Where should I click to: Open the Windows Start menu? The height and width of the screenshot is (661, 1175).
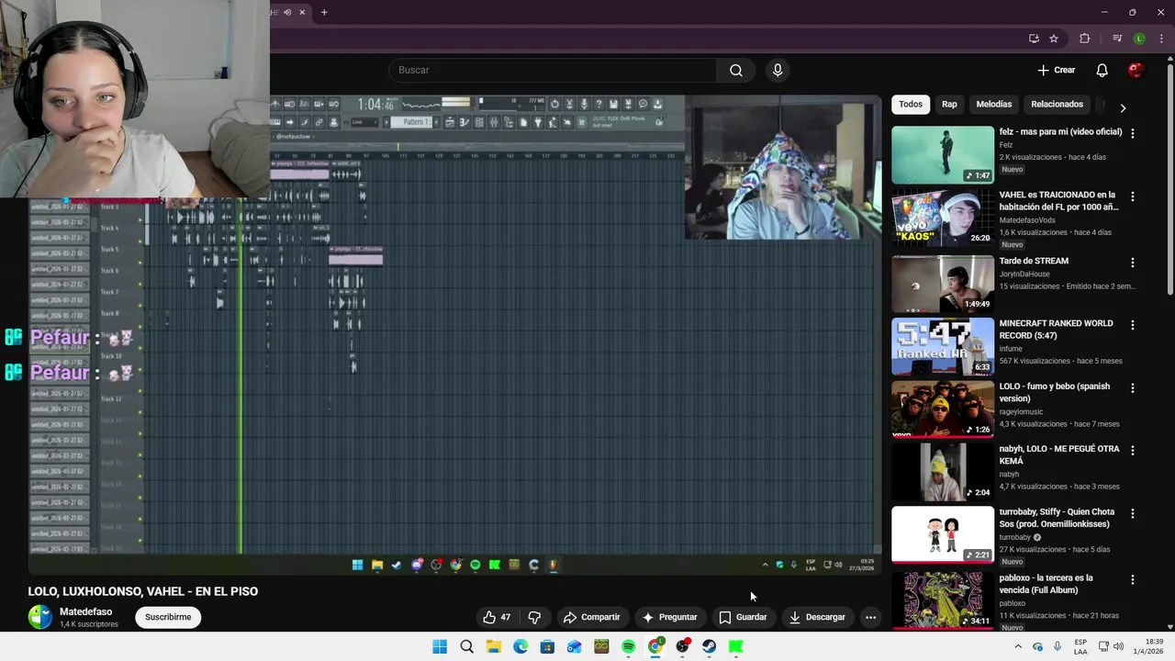tap(440, 647)
